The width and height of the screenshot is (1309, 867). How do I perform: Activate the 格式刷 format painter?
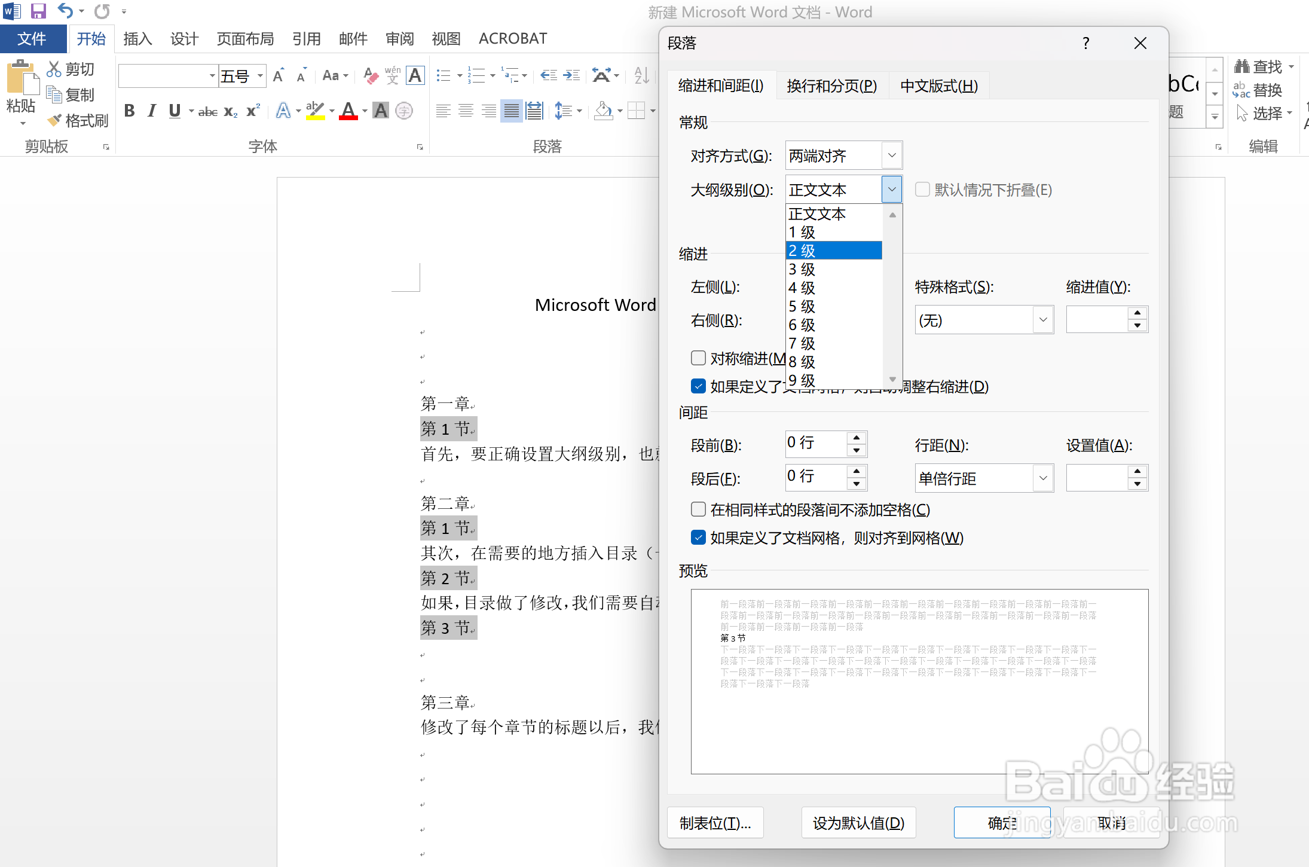78,120
